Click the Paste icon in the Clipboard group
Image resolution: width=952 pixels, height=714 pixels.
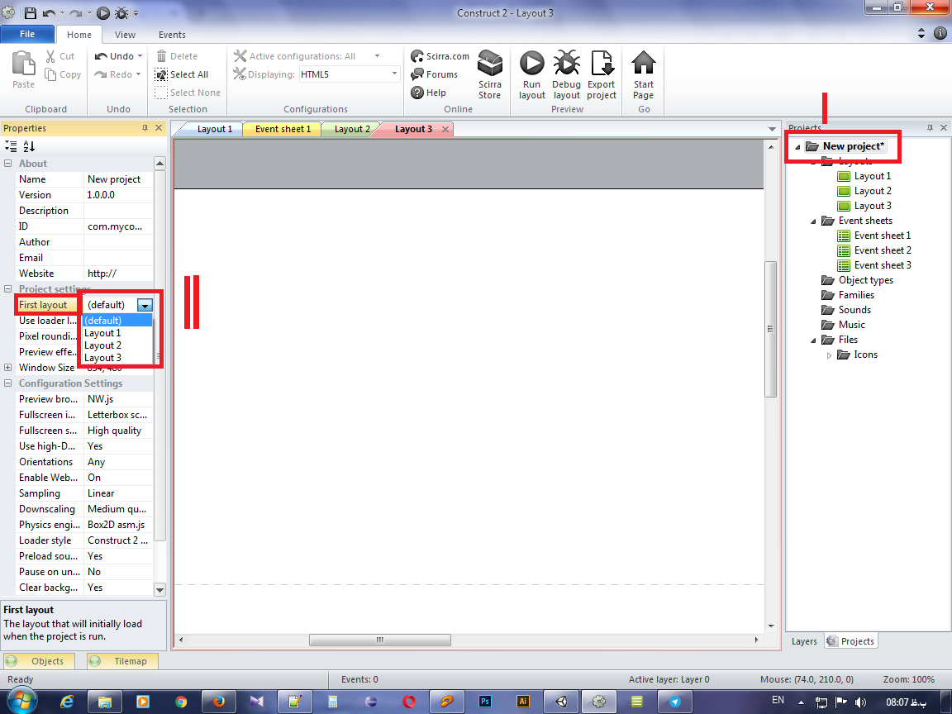click(x=24, y=64)
